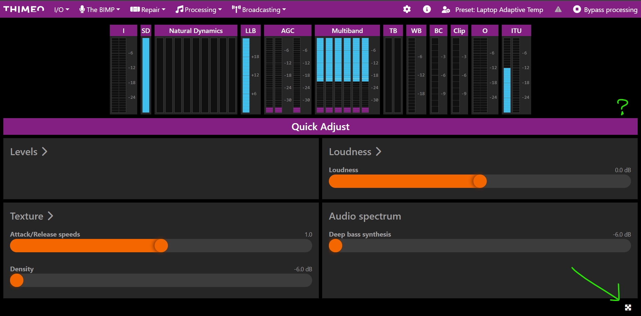Click the Attack/Release speeds label
This screenshot has height=316, width=641.
45,234
